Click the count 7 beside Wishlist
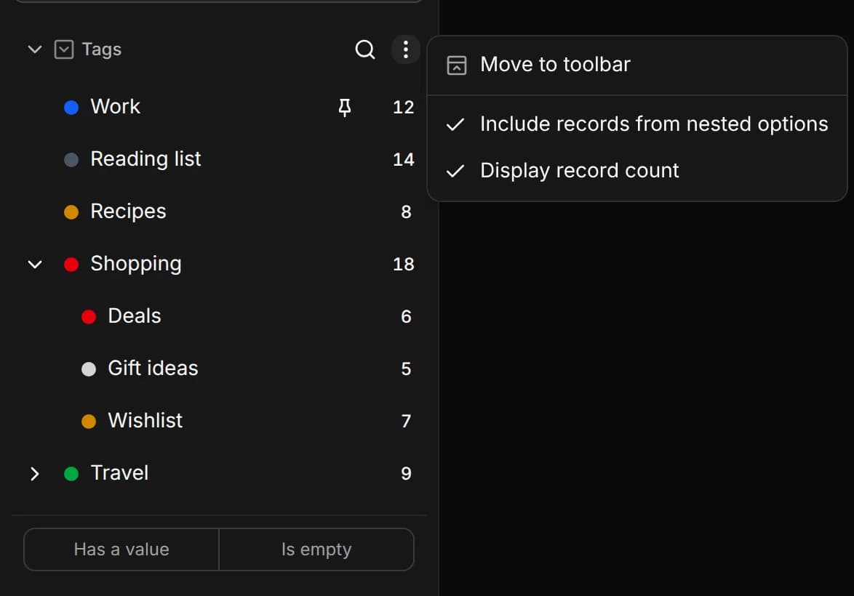 (x=407, y=422)
